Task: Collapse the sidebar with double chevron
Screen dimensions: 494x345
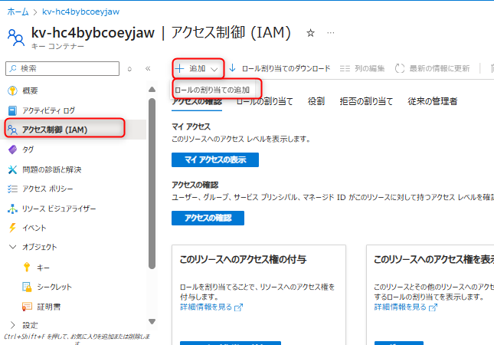Action: coord(148,69)
